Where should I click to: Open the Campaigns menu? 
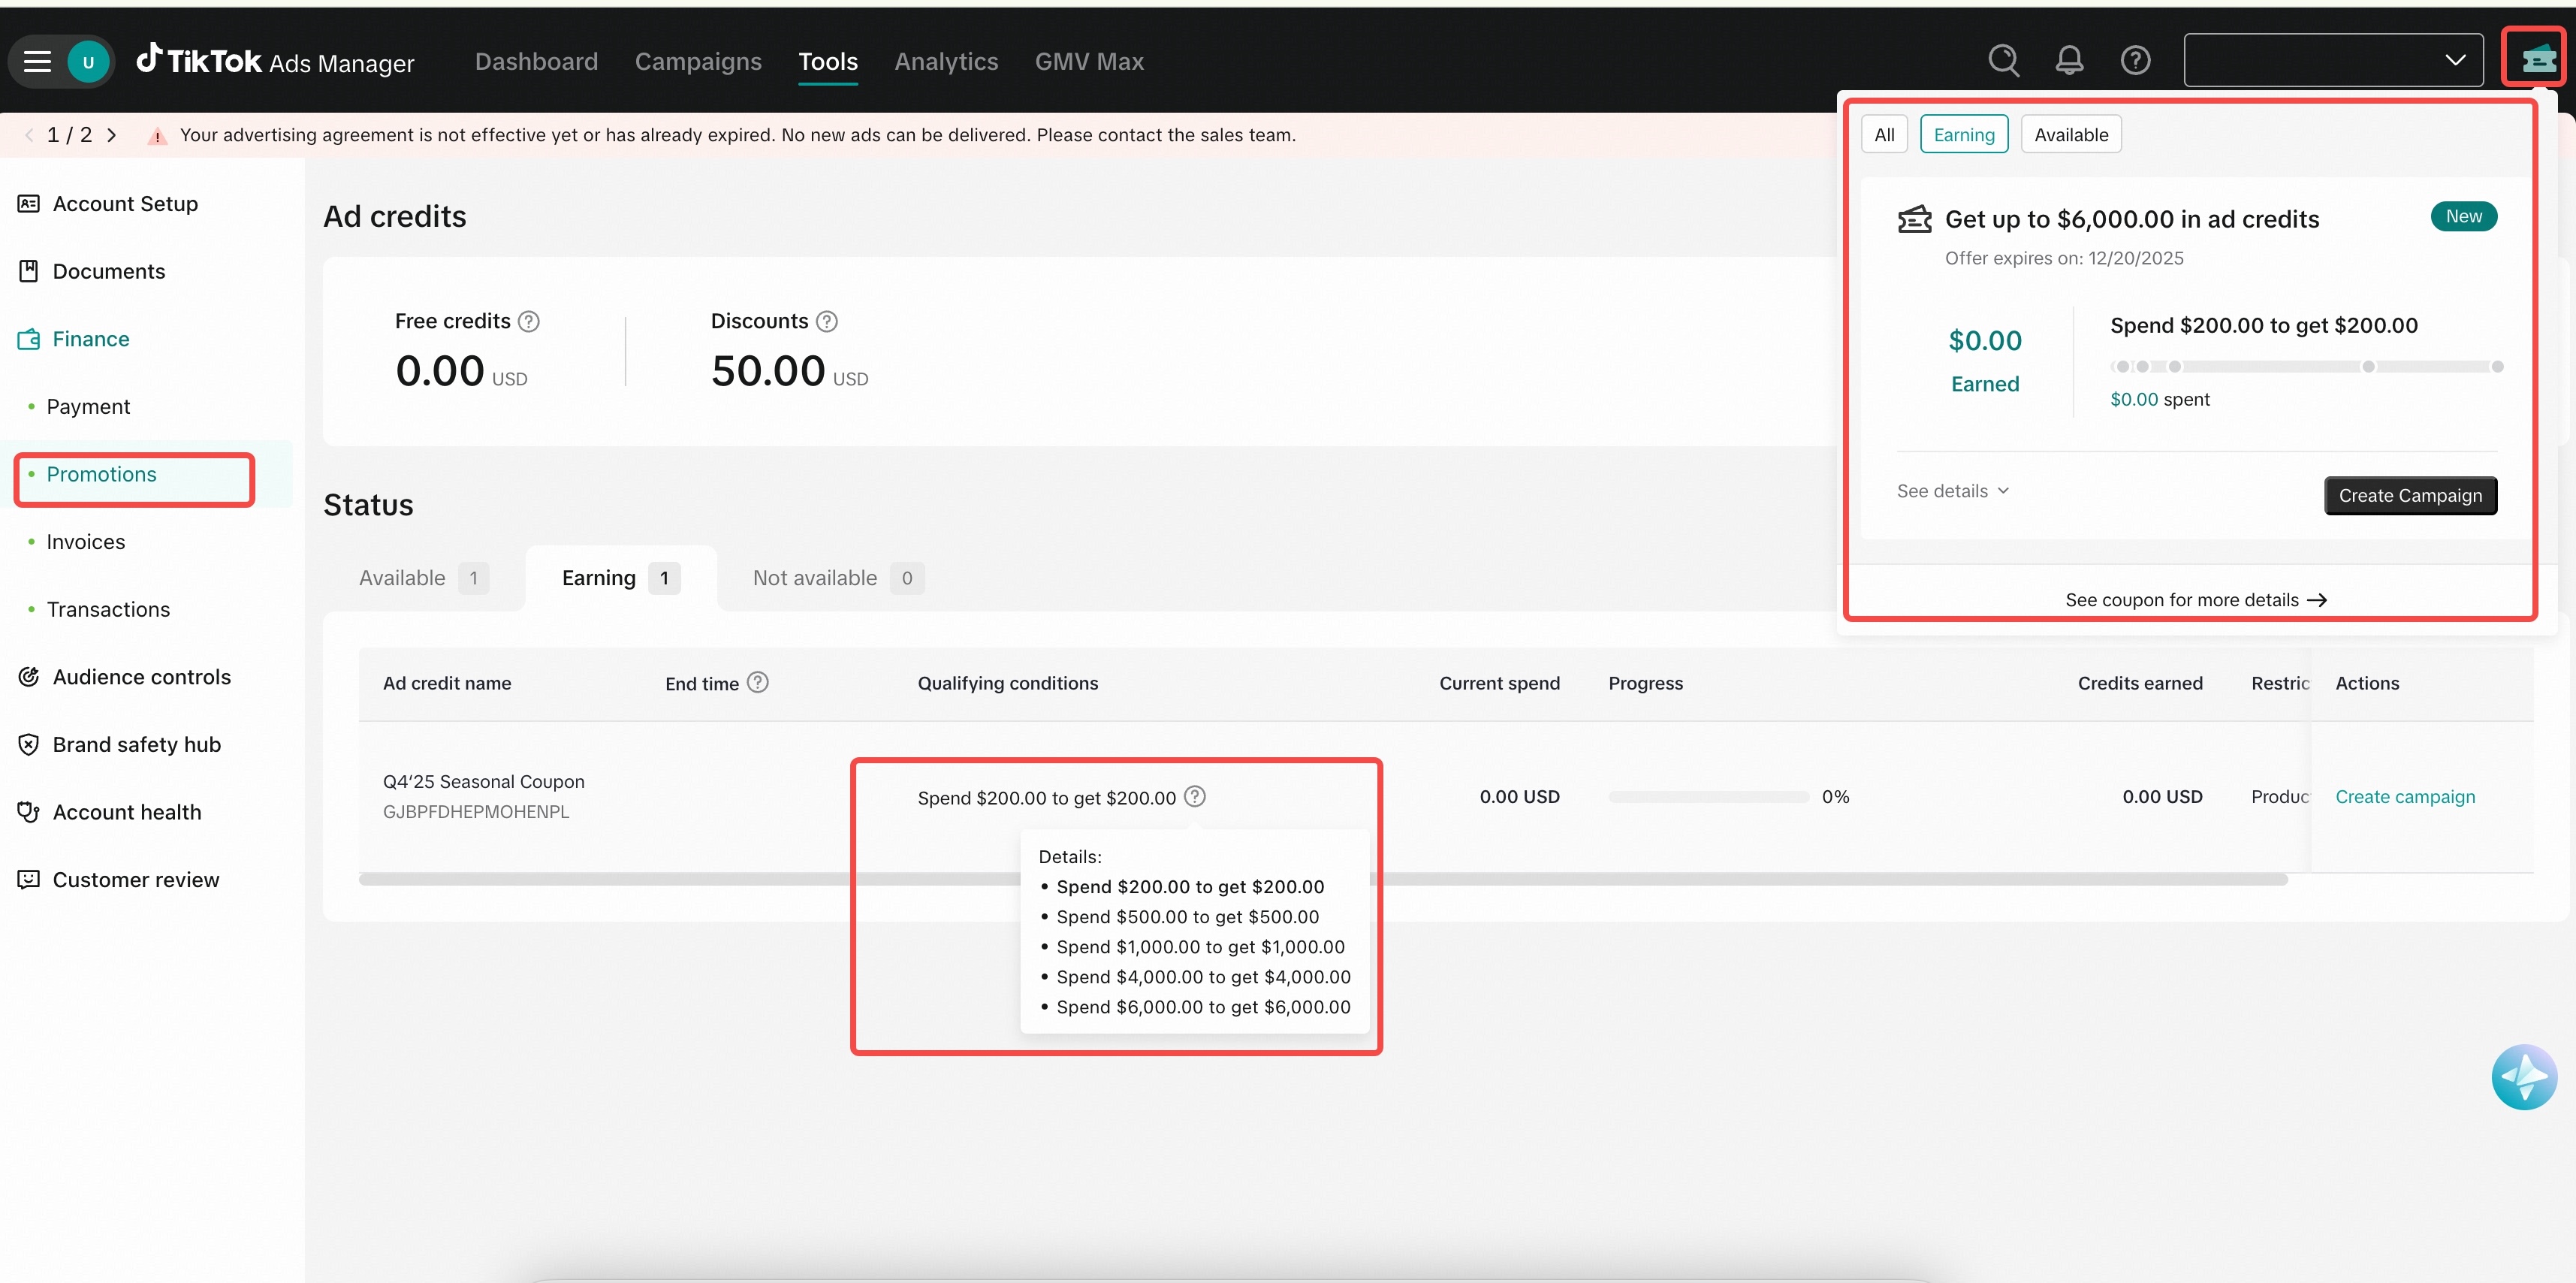(698, 62)
